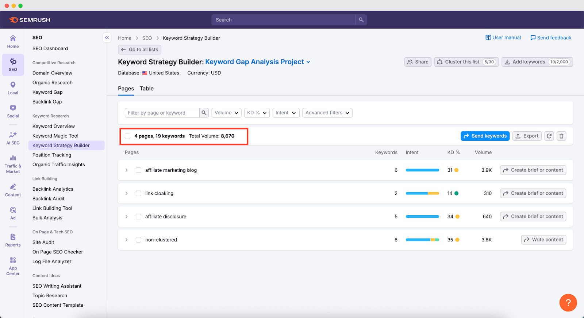This screenshot has width=584, height=318.
Task: Click the orange help question mark button
Action: (x=568, y=303)
